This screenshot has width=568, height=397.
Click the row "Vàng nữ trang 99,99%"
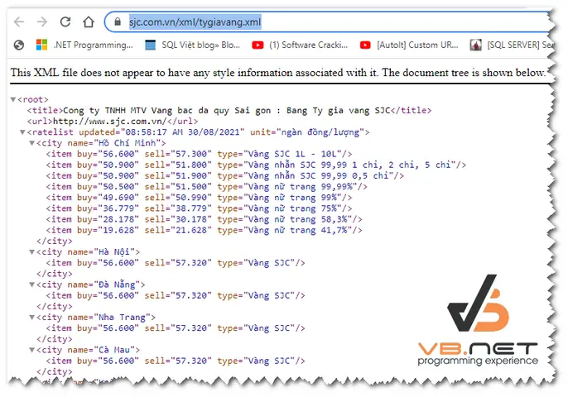tap(206, 187)
